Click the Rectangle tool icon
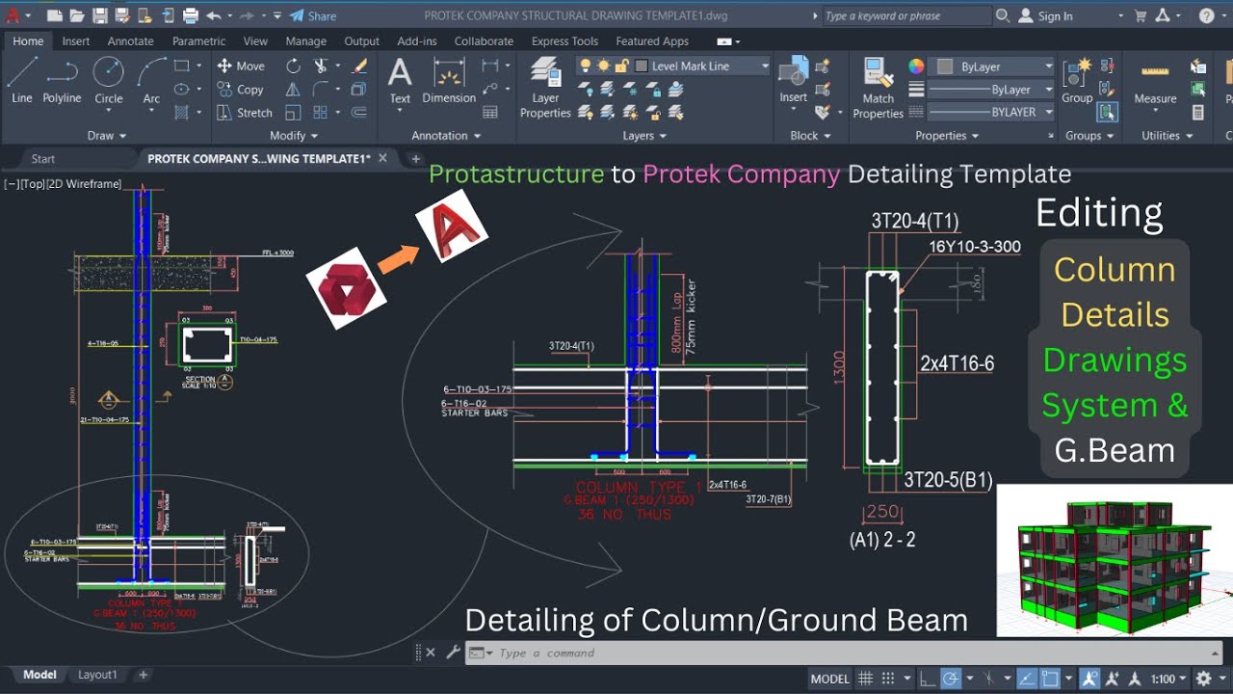Screen dimensions: 1233x694 point(181,66)
